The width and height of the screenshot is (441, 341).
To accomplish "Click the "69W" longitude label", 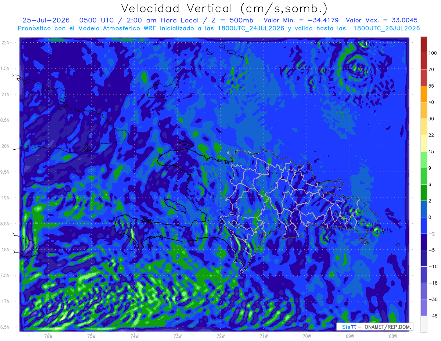I will tap(350, 336).
